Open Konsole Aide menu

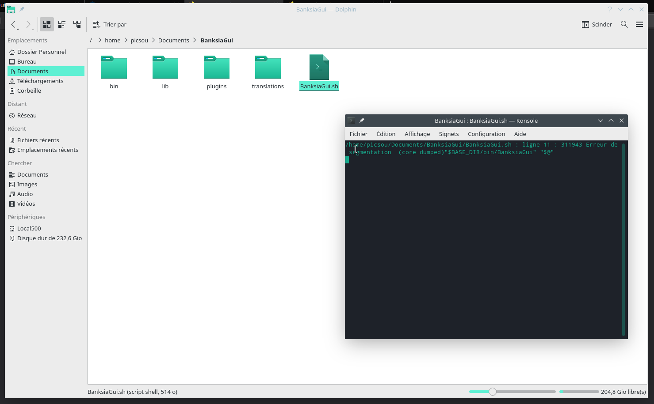tap(520, 134)
